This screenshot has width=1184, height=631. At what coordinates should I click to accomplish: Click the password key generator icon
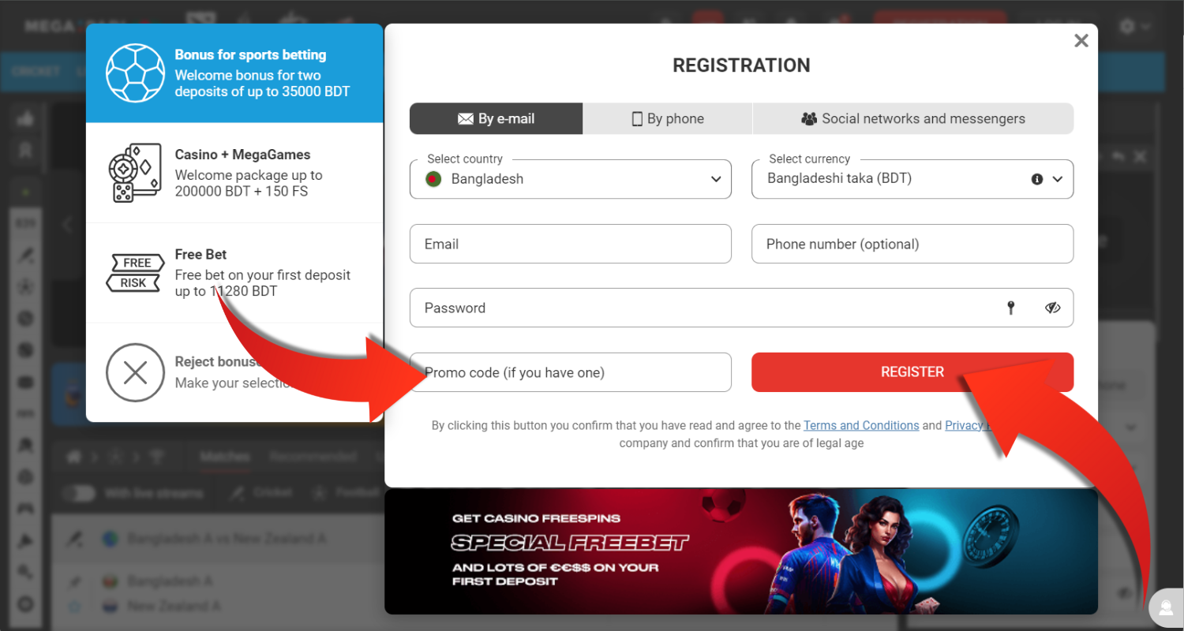(x=1011, y=308)
